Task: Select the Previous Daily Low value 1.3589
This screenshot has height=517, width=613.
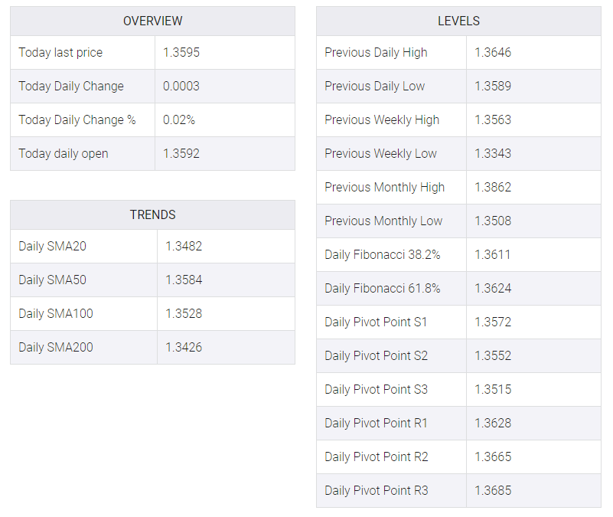Action: (x=493, y=86)
